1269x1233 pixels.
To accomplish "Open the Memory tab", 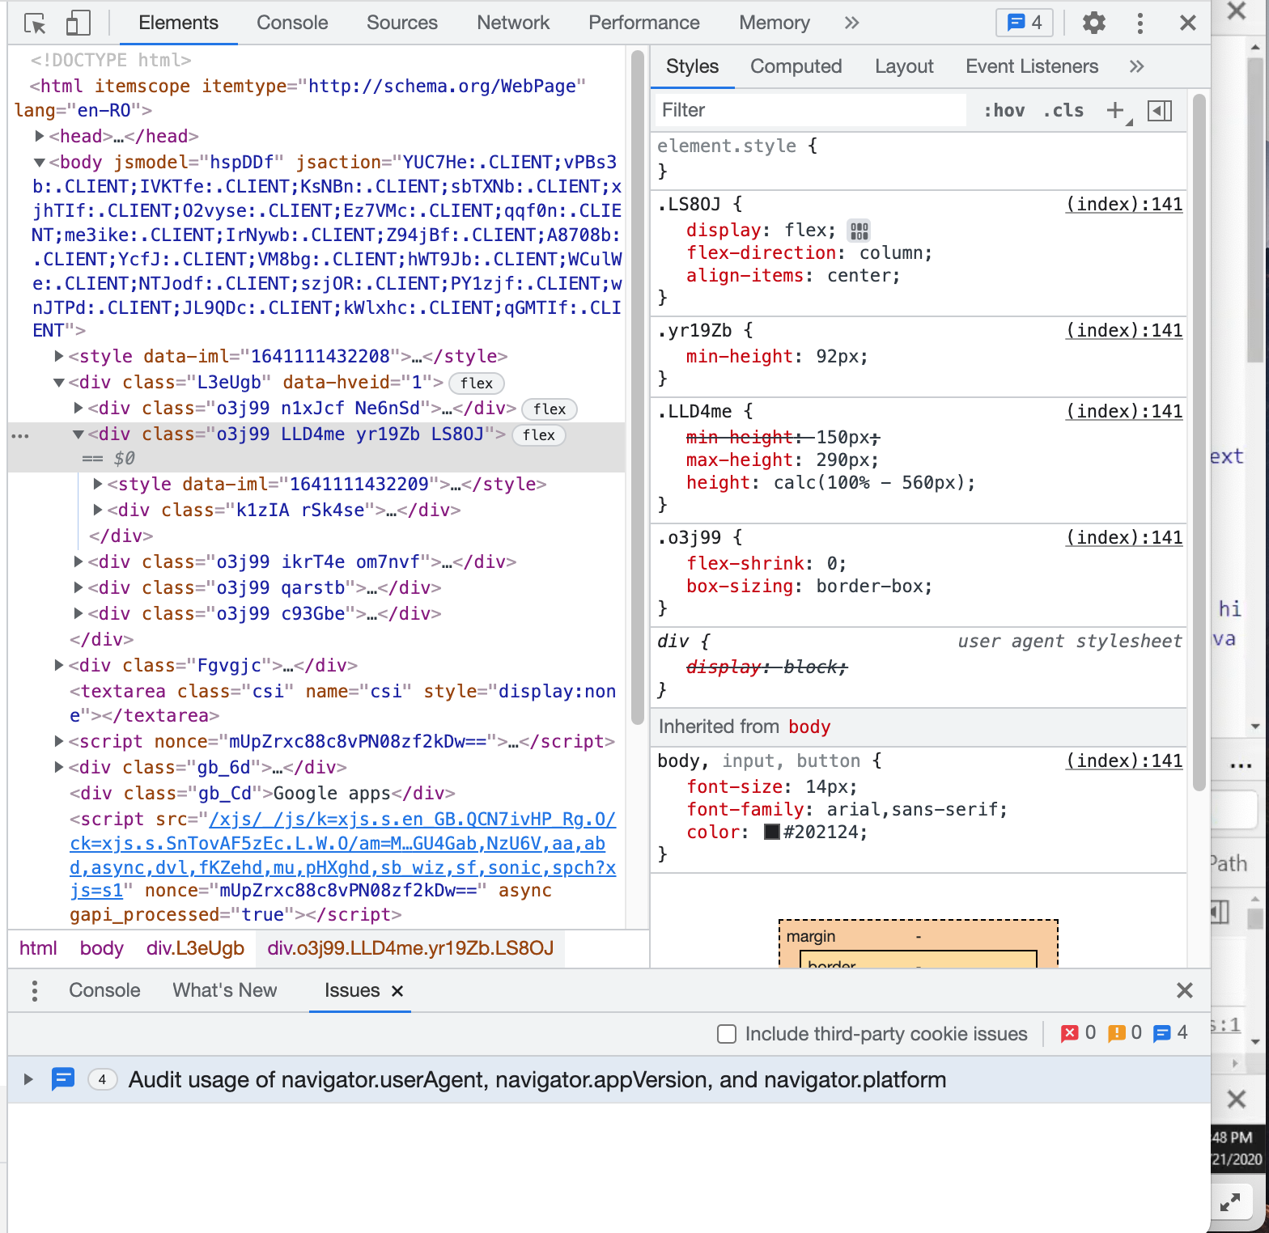I will pos(774,23).
